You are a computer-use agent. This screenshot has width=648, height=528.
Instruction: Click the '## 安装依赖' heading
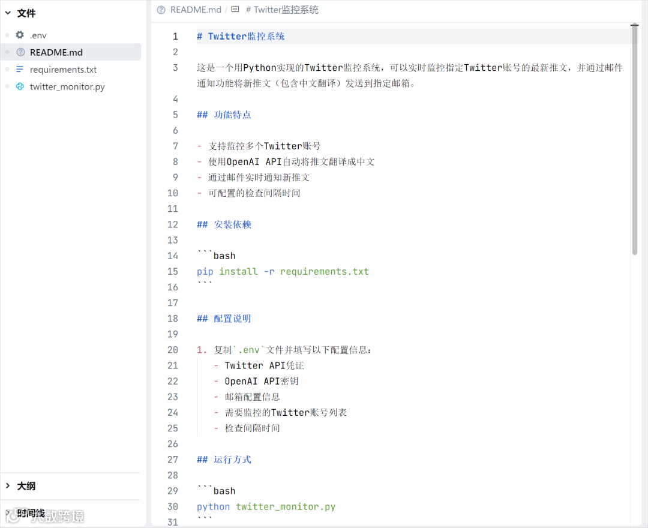point(224,224)
